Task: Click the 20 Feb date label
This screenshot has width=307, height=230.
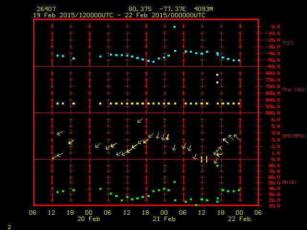Action: click(89, 218)
